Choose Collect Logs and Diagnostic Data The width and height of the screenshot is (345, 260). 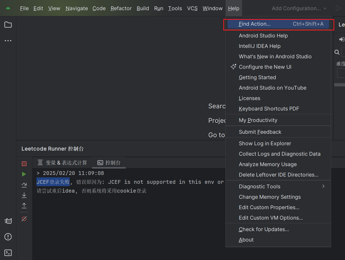click(x=278, y=154)
